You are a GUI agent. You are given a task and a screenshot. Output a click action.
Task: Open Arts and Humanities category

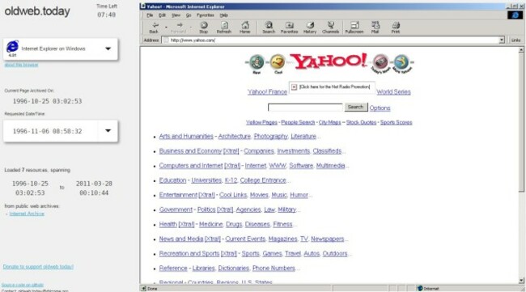coord(186,136)
